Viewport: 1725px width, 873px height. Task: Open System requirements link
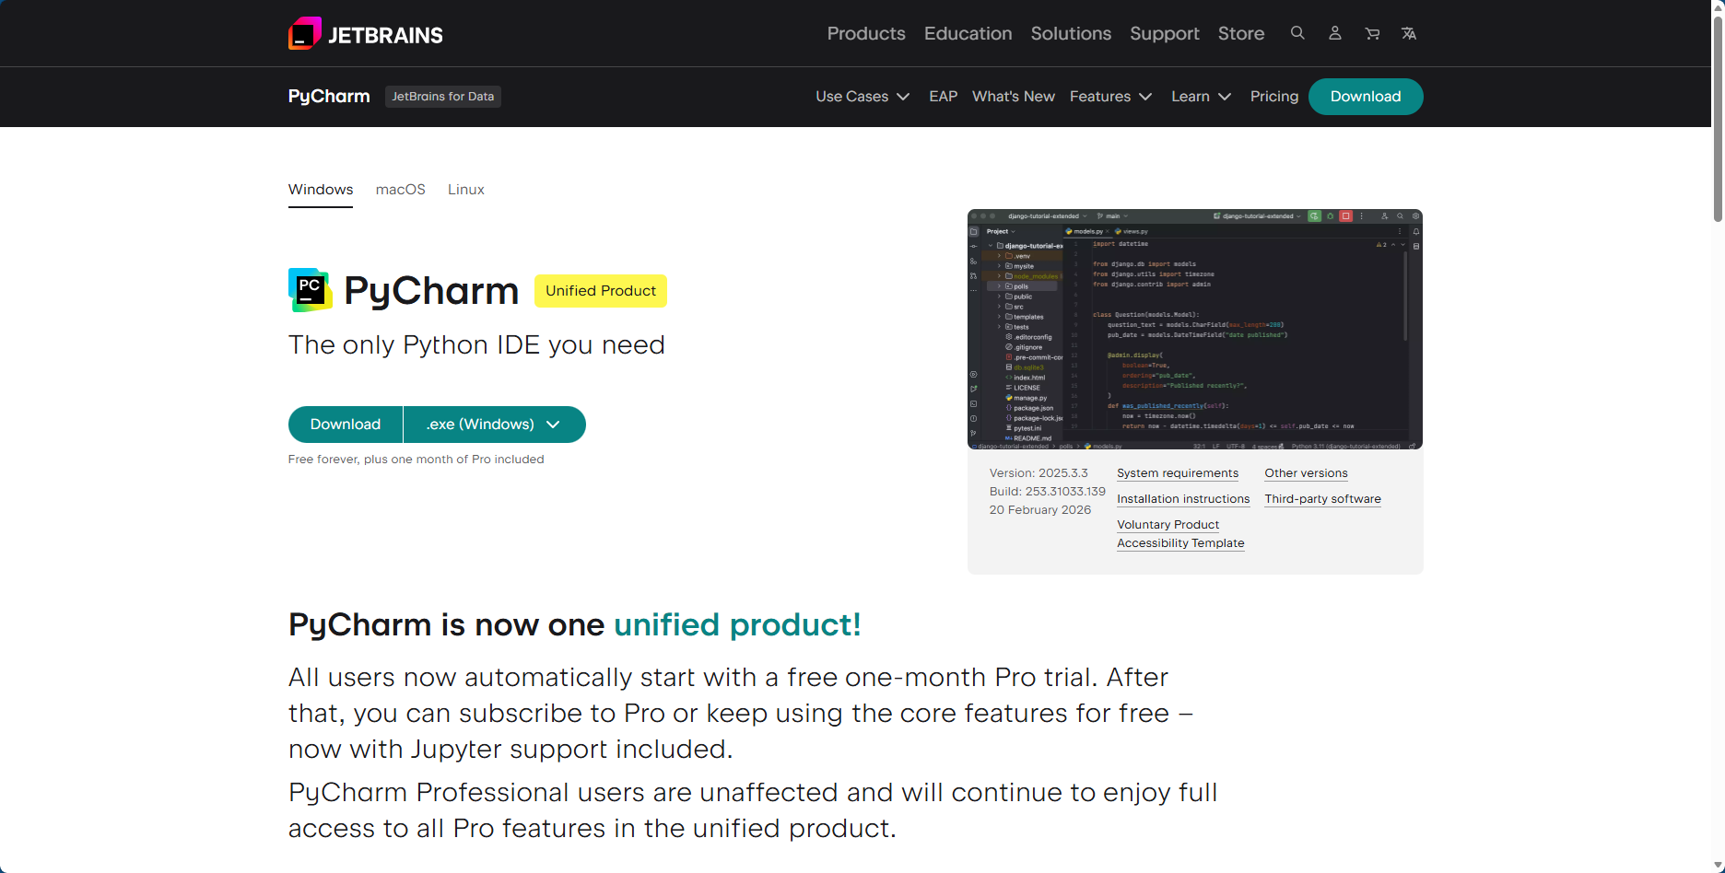coord(1177,473)
